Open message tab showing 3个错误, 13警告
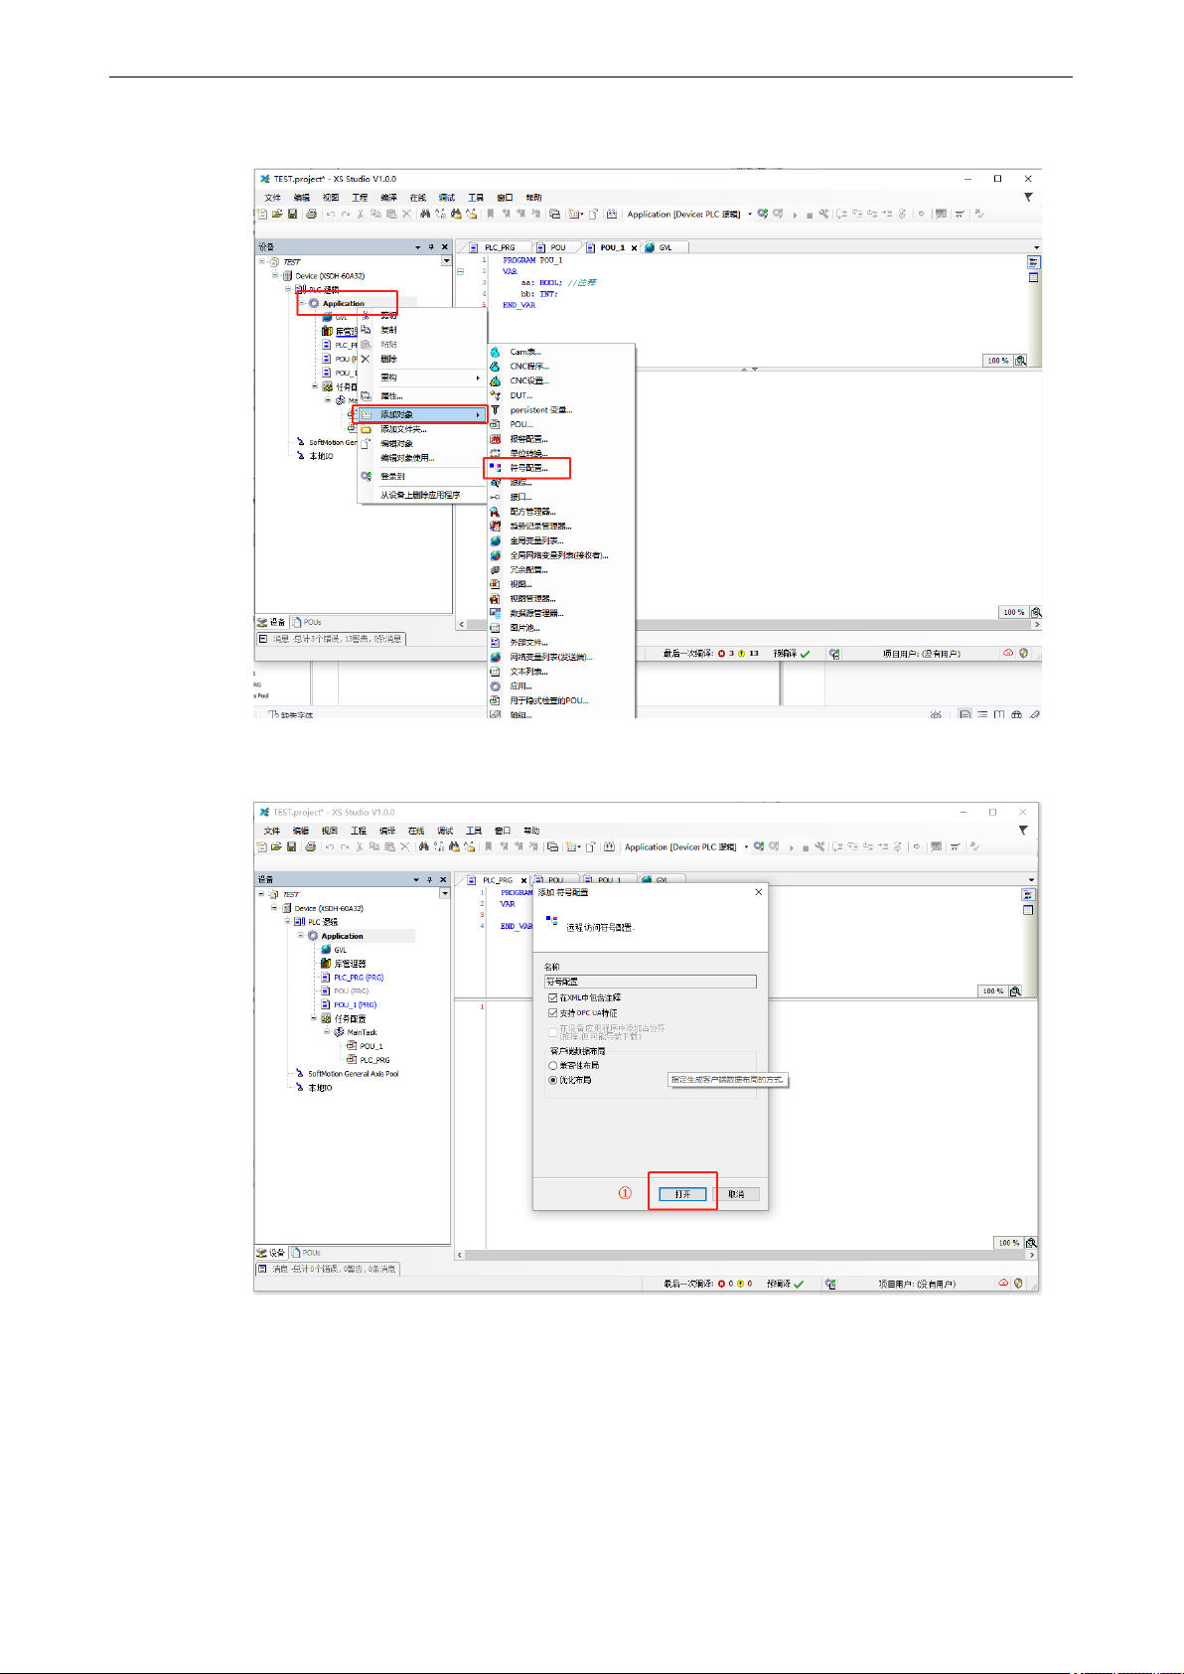The height and width of the screenshot is (1674, 1184). 331,639
